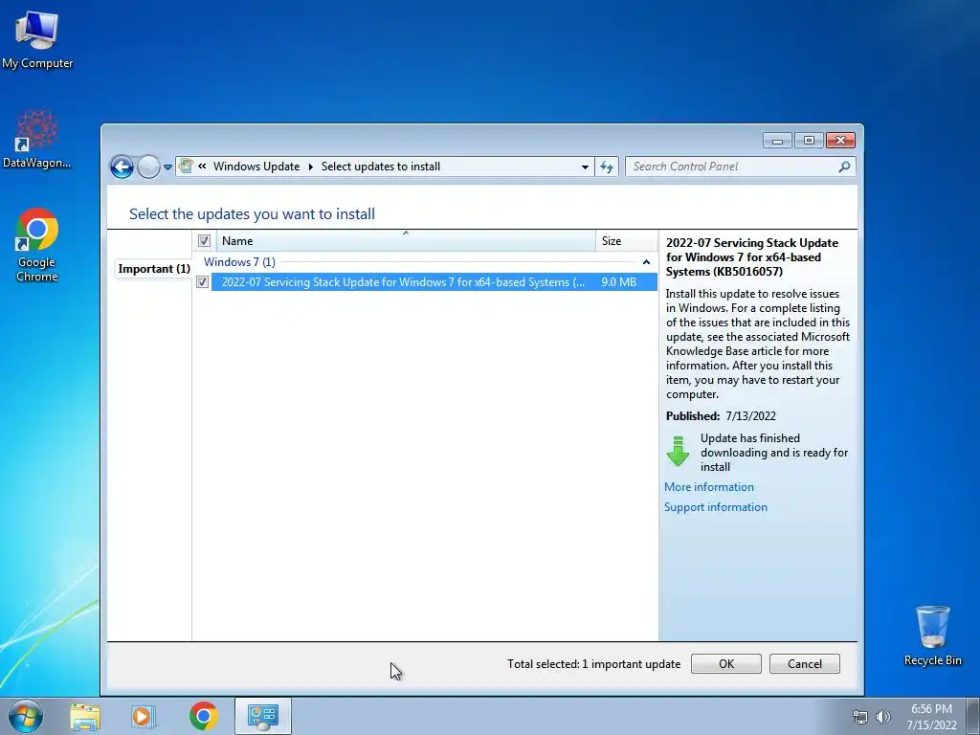Select the Important (1) tab
980x735 pixels.
pos(154,269)
